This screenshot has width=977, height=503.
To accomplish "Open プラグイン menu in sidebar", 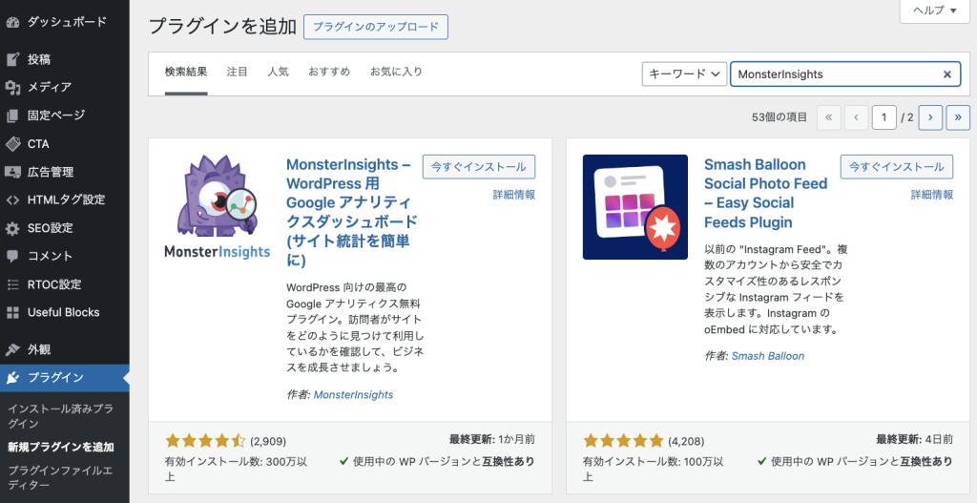I will (x=65, y=378).
